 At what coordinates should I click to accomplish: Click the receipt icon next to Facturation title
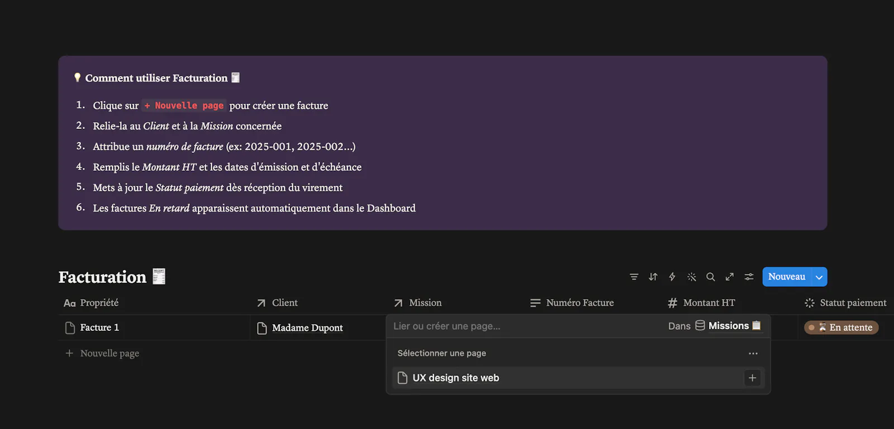(x=159, y=277)
